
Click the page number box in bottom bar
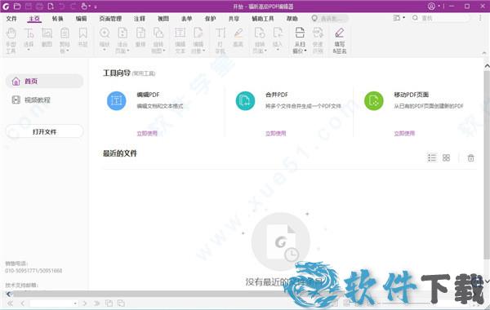54,303
